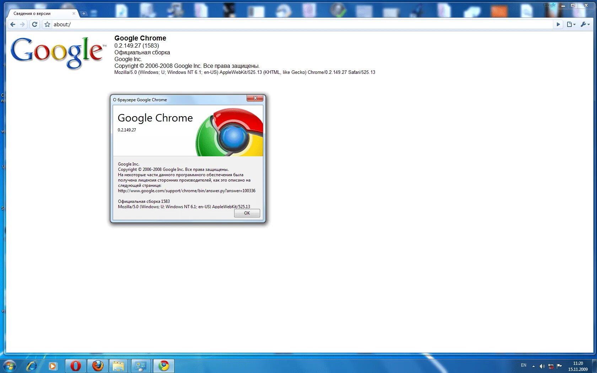The width and height of the screenshot is (597, 373).
Task: Open Windows Media Player from taskbar
Action: pyautogui.click(x=53, y=366)
